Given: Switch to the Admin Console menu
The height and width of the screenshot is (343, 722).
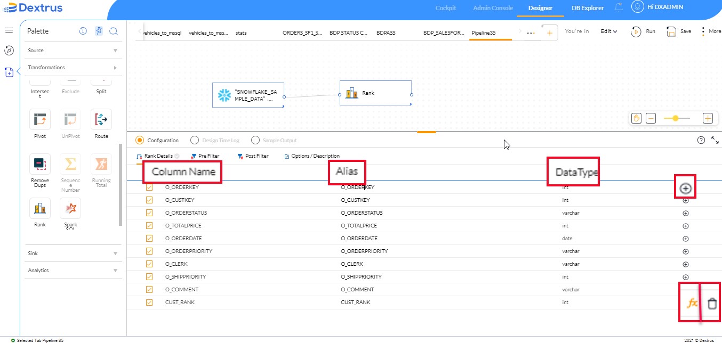Looking at the screenshot, I should [x=493, y=8].
